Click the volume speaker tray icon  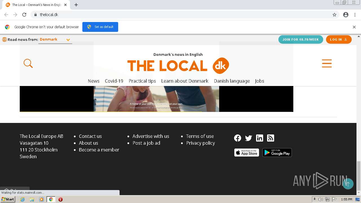[321, 199]
